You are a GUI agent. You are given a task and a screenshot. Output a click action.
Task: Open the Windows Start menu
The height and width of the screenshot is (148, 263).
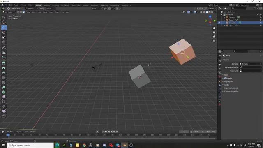pos(3,145)
